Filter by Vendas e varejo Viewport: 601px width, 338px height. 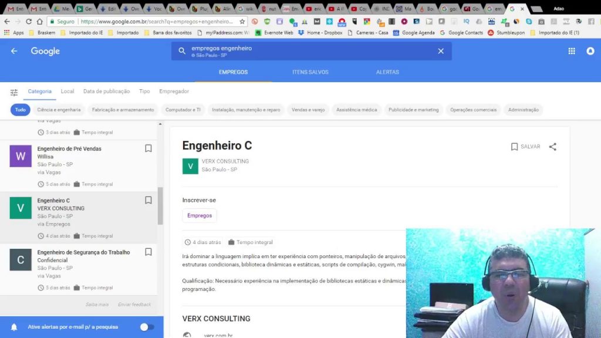coord(308,110)
